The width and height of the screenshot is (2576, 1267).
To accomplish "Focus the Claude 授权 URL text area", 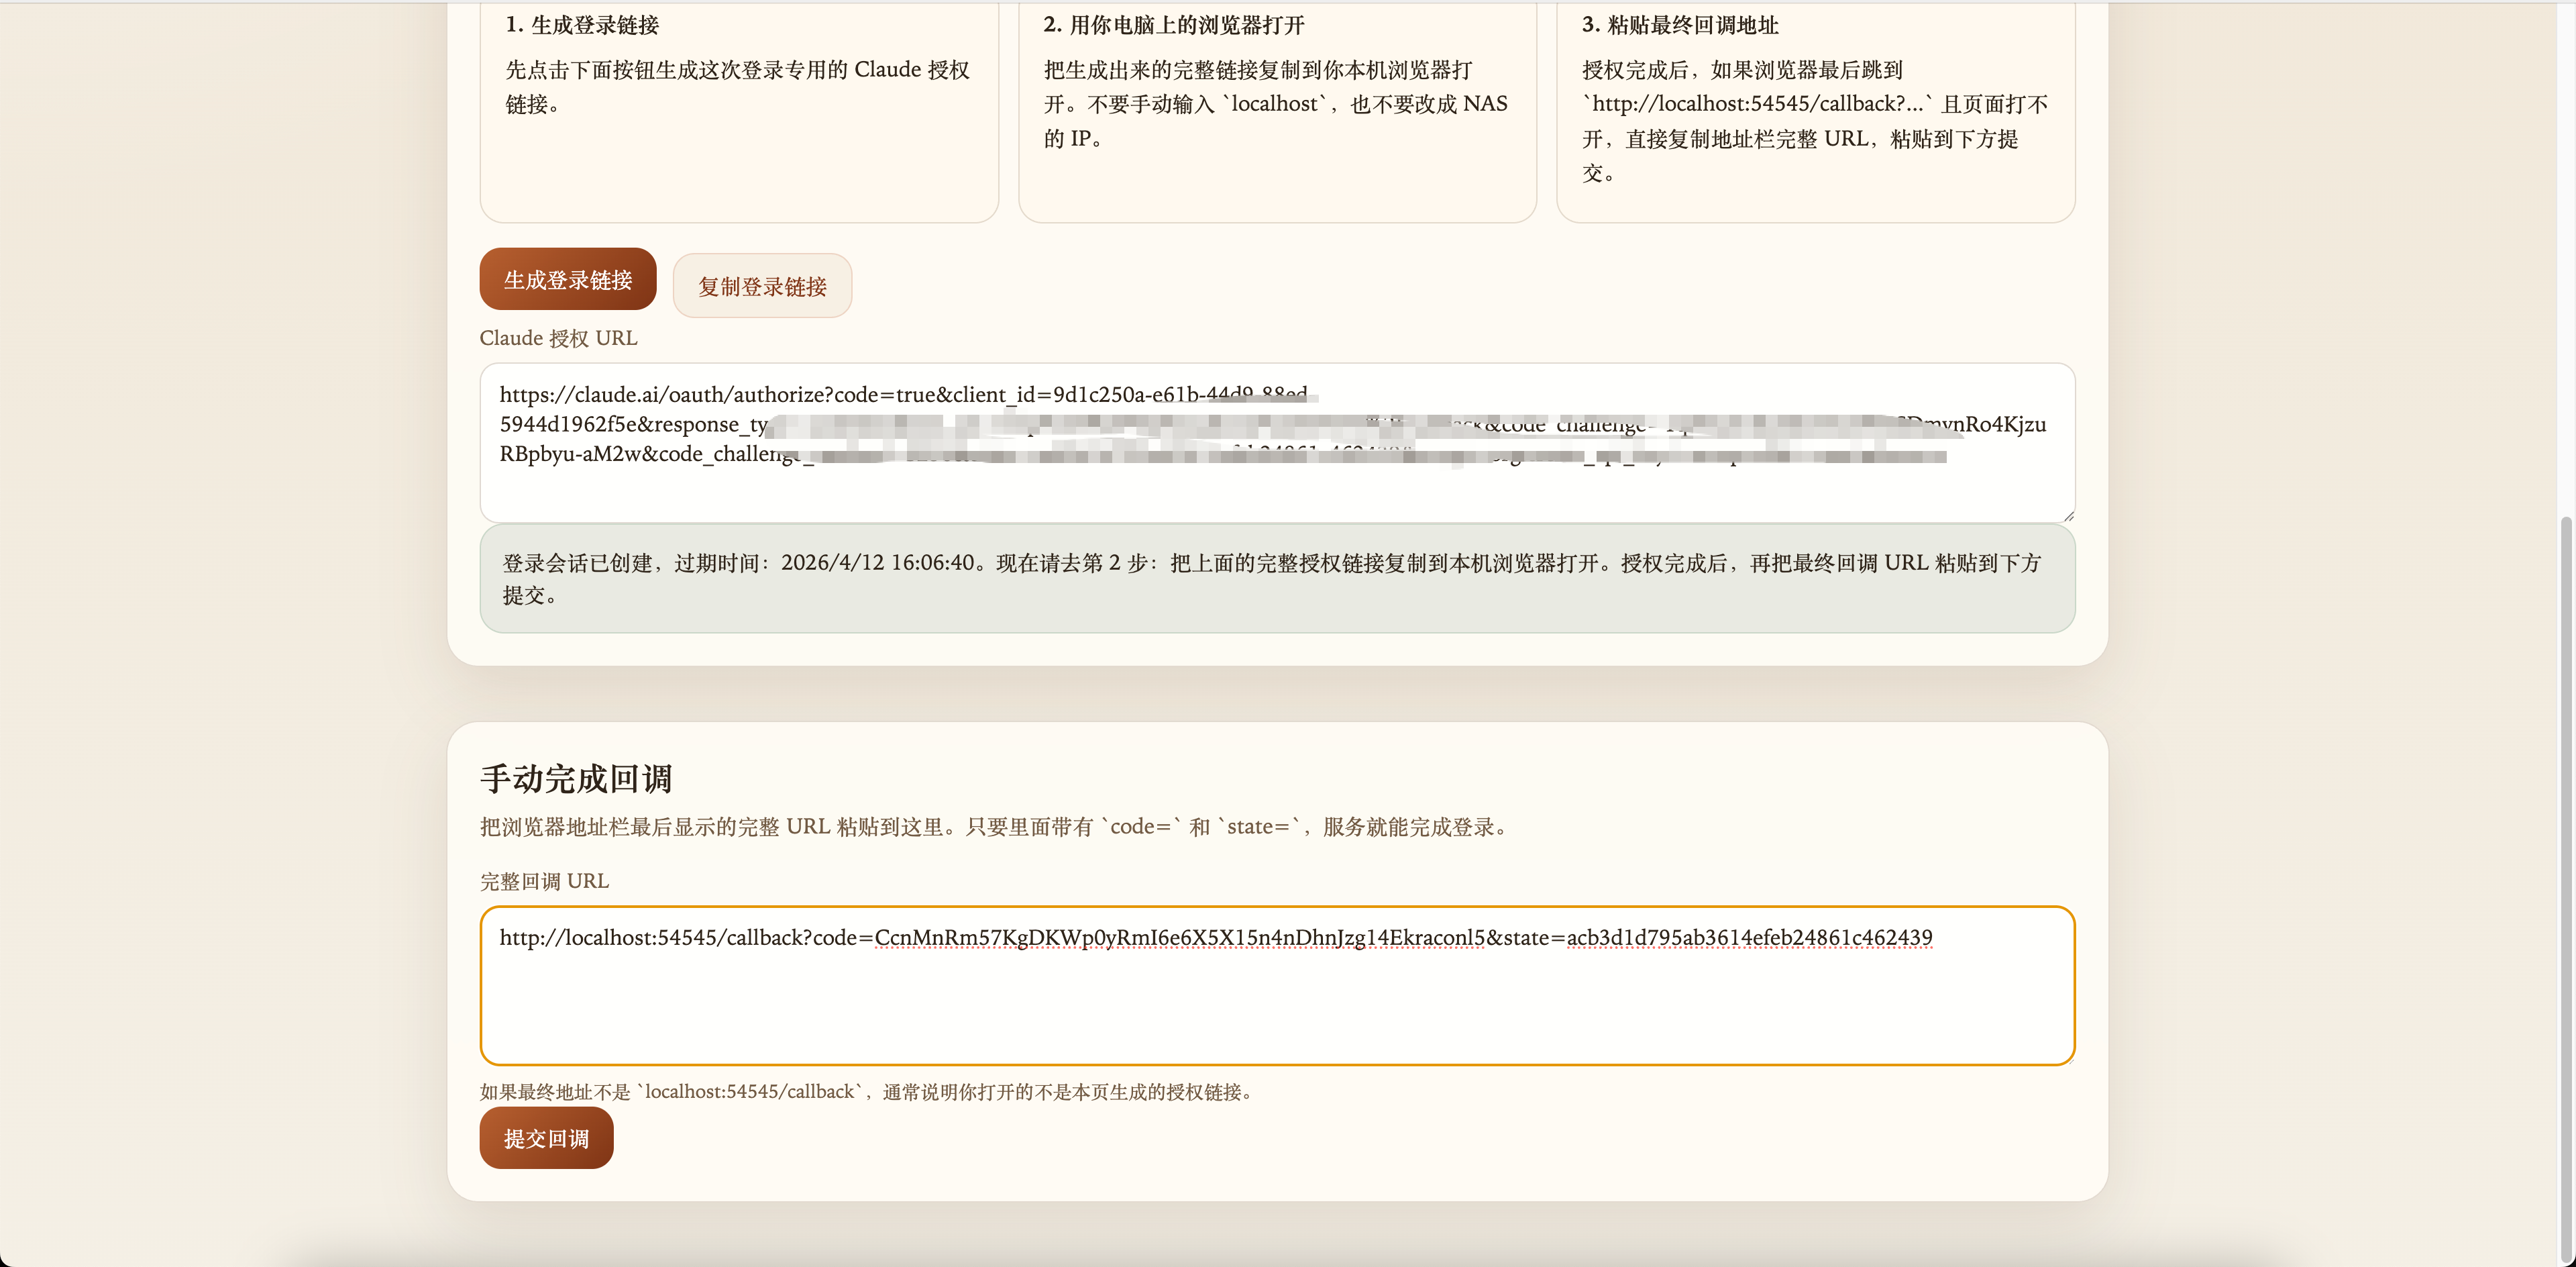I will (x=1277, y=442).
